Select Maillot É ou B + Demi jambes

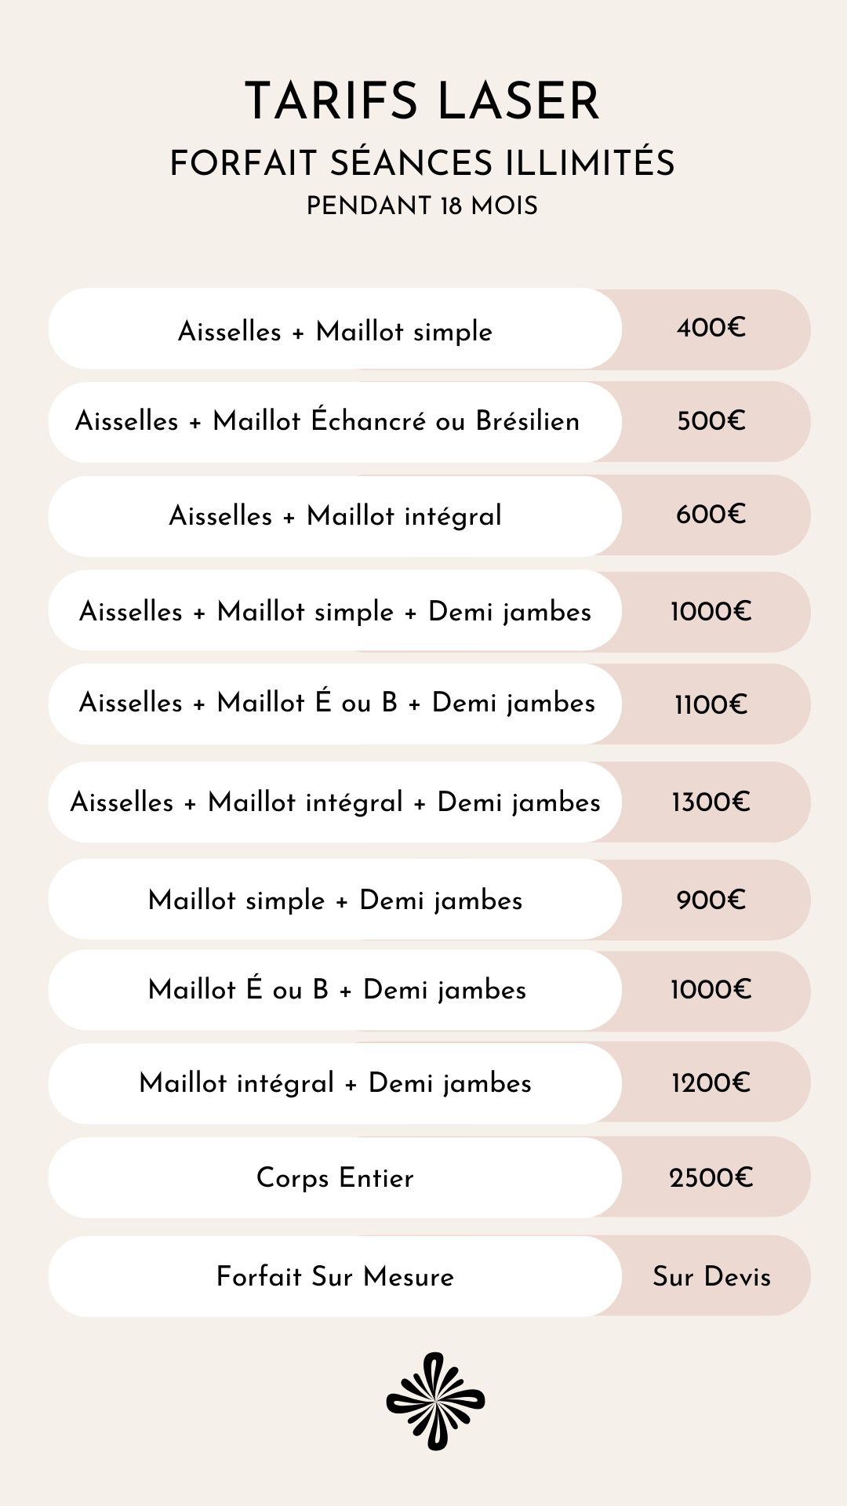click(x=336, y=990)
